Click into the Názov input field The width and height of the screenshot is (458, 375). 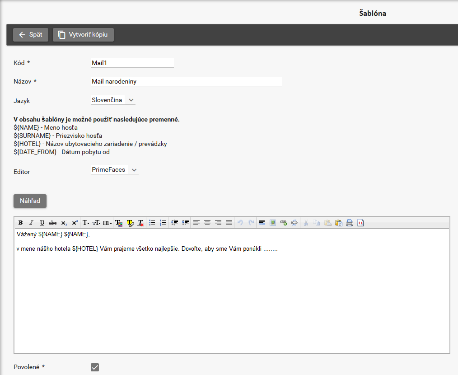187,82
